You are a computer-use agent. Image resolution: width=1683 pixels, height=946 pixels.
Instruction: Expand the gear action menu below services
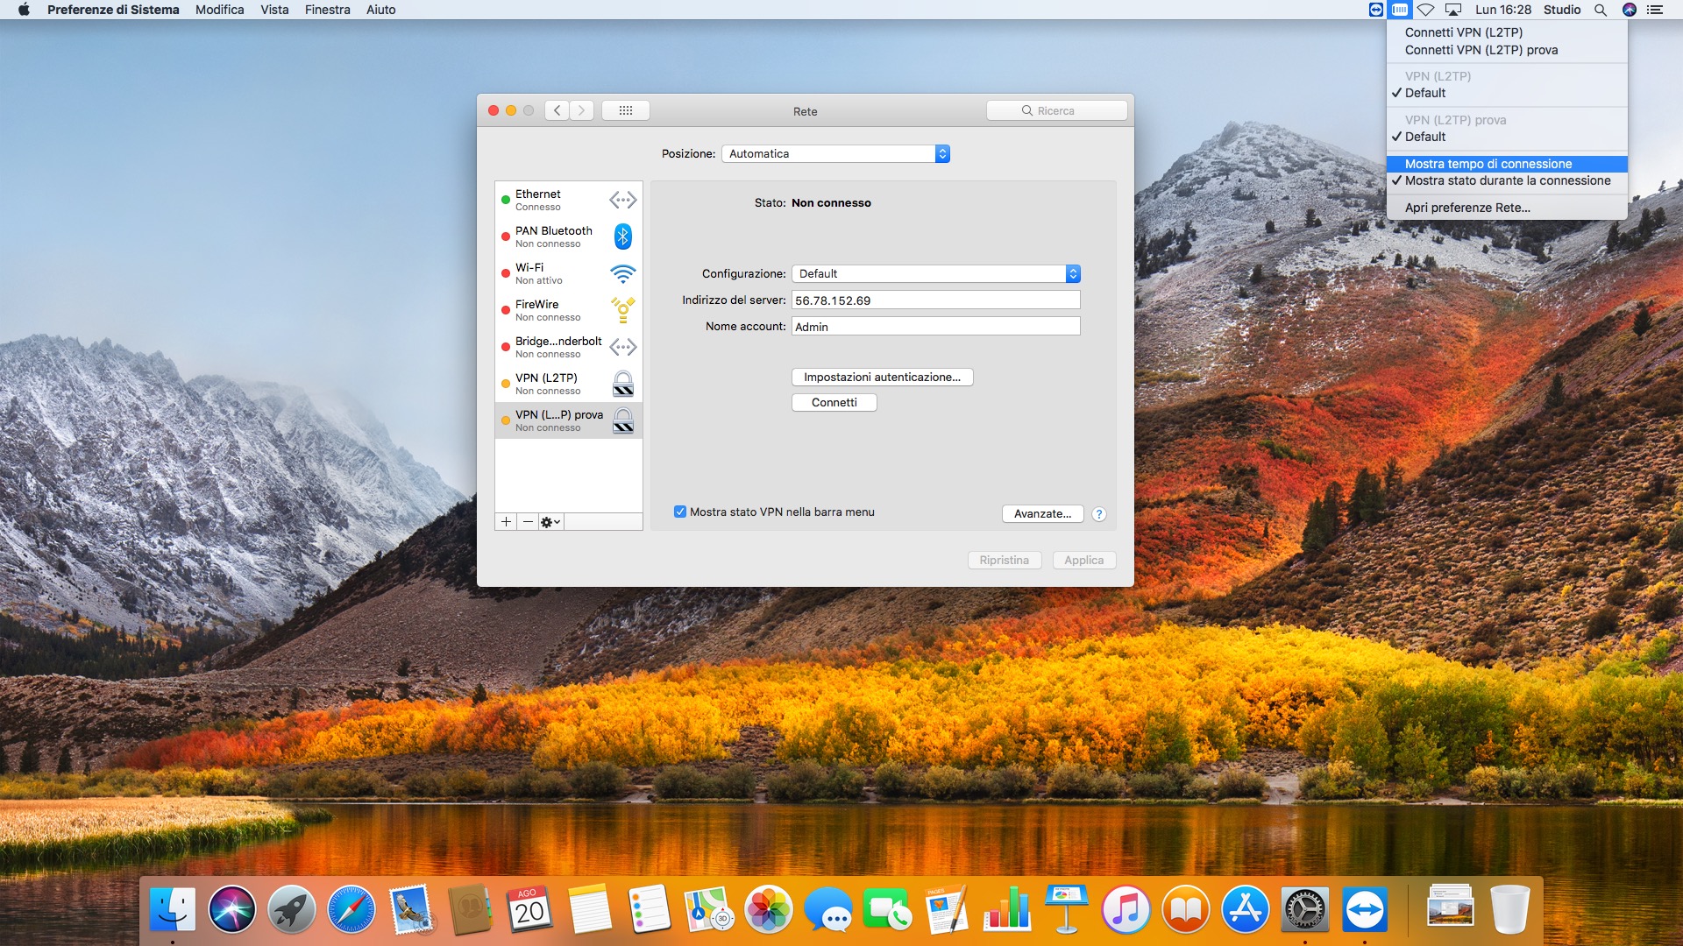550,522
